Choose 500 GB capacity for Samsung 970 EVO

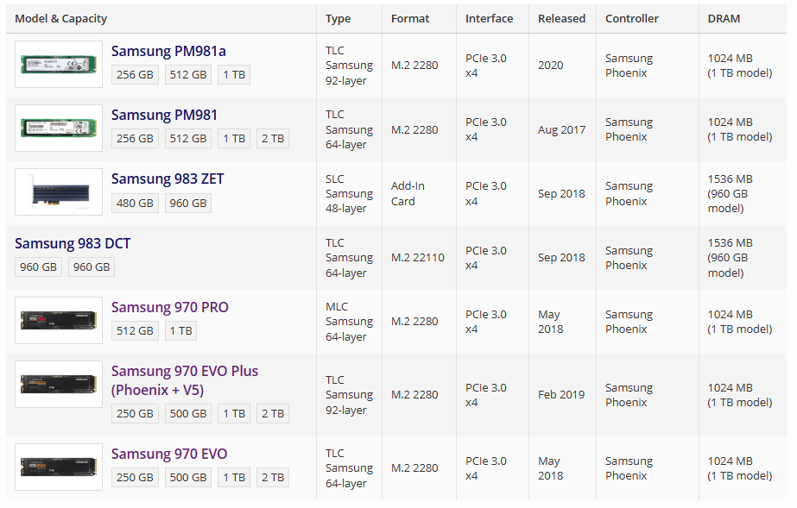pyautogui.click(x=187, y=477)
